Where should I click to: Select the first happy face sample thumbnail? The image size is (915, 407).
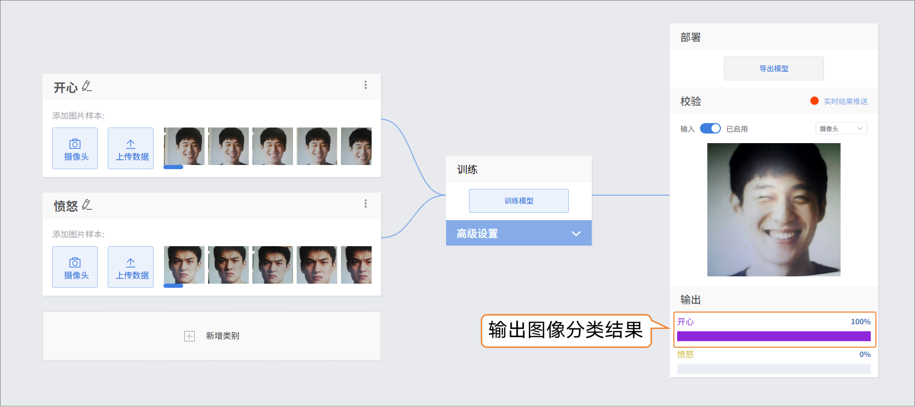click(x=184, y=146)
